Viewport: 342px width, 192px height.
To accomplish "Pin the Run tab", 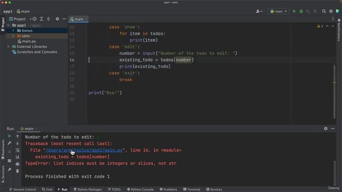I will (x=10, y=170).
